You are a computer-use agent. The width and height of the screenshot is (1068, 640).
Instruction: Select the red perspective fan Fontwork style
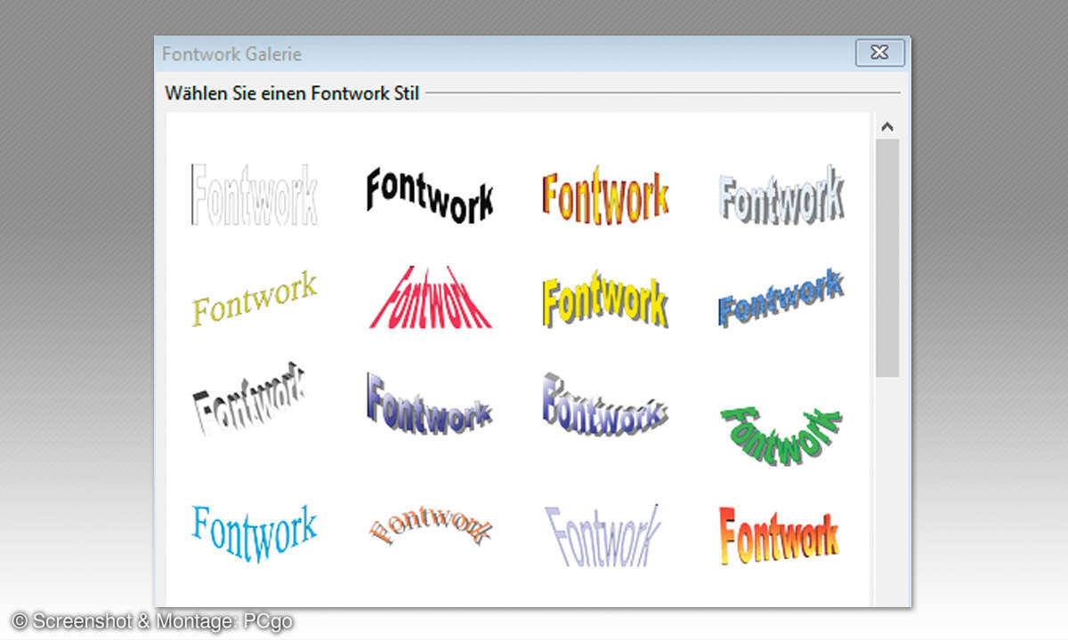430,298
